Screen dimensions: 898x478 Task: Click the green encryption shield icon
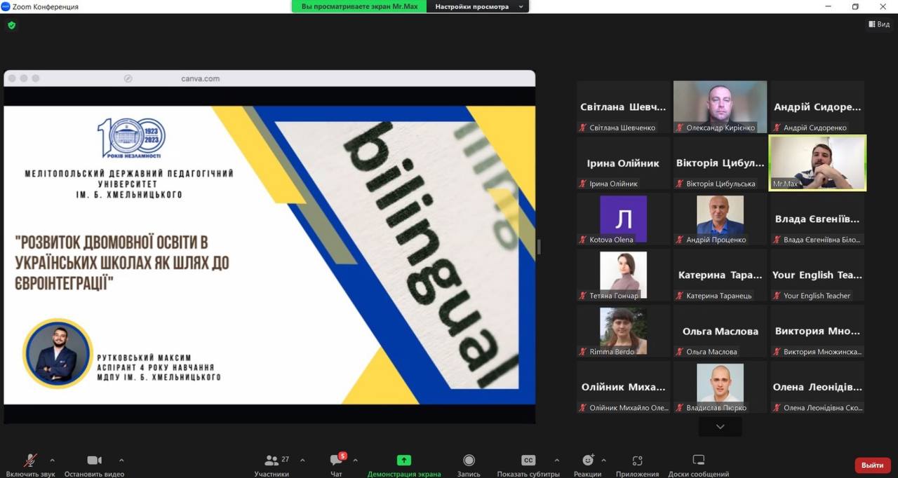(x=11, y=25)
